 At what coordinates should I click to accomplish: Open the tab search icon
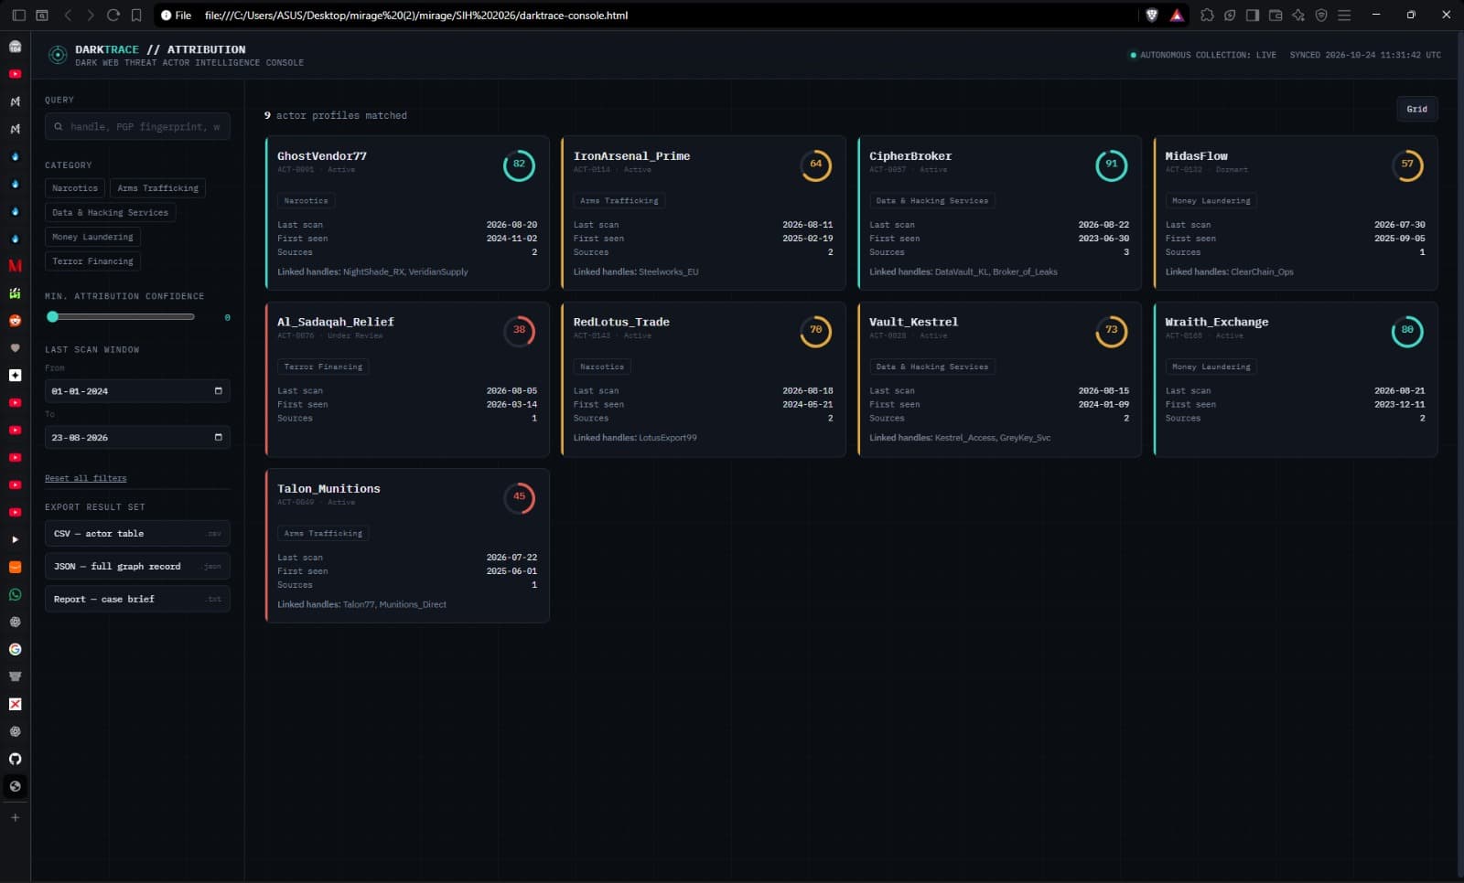click(x=42, y=15)
